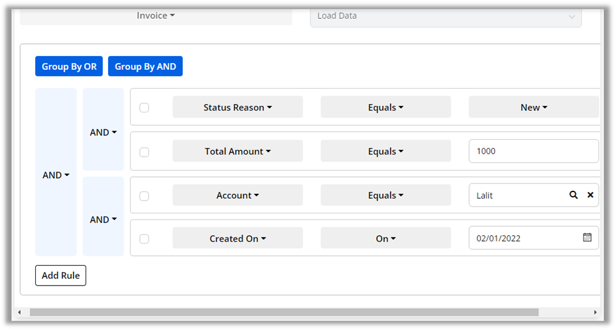Tick the Total Amount rule checkbox

[144, 152]
